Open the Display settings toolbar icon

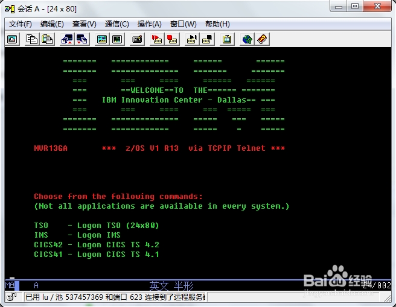pyautogui.click(x=102, y=39)
